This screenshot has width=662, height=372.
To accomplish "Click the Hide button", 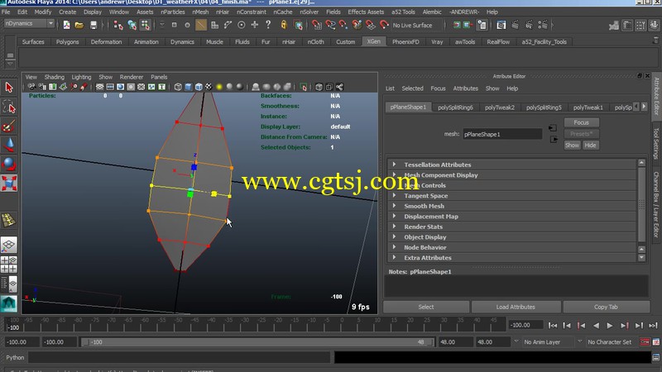I will click(x=590, y=145).
